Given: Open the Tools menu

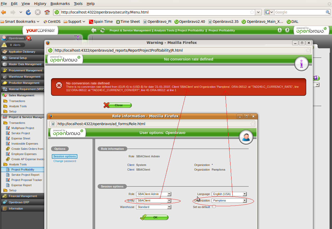Looking at the screenshot, I should [x=78, y=4].
